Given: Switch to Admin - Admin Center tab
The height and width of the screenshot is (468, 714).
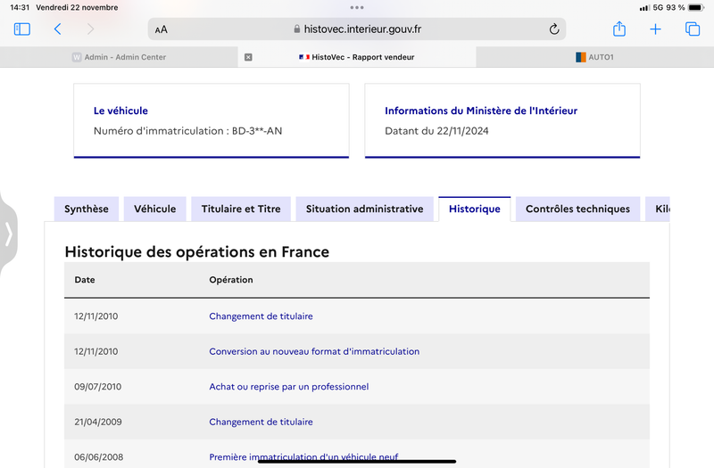Looking at the screenshot, I should (119, 57).
